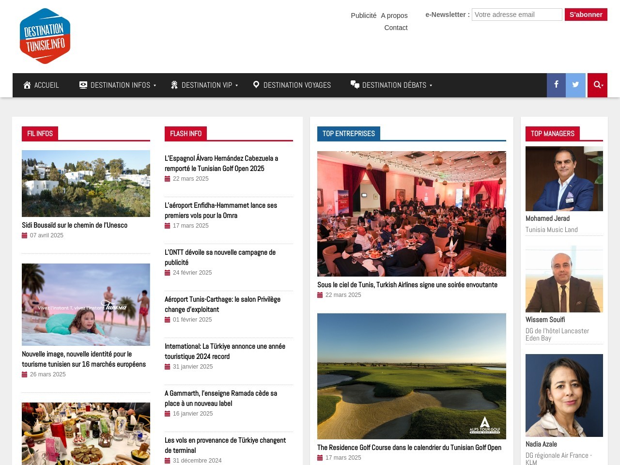This screenshot has width=620, height=465.
Task: Click the S'abonner button
Action: [586, 15]
